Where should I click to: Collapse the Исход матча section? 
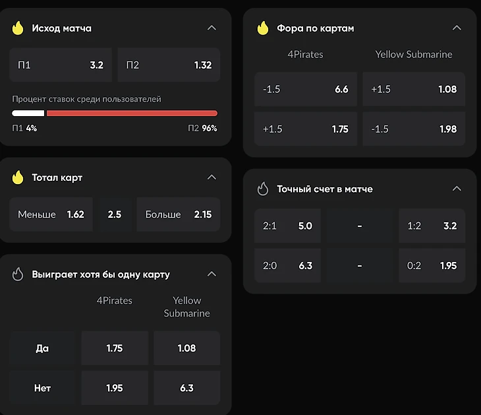click(212, 28)
